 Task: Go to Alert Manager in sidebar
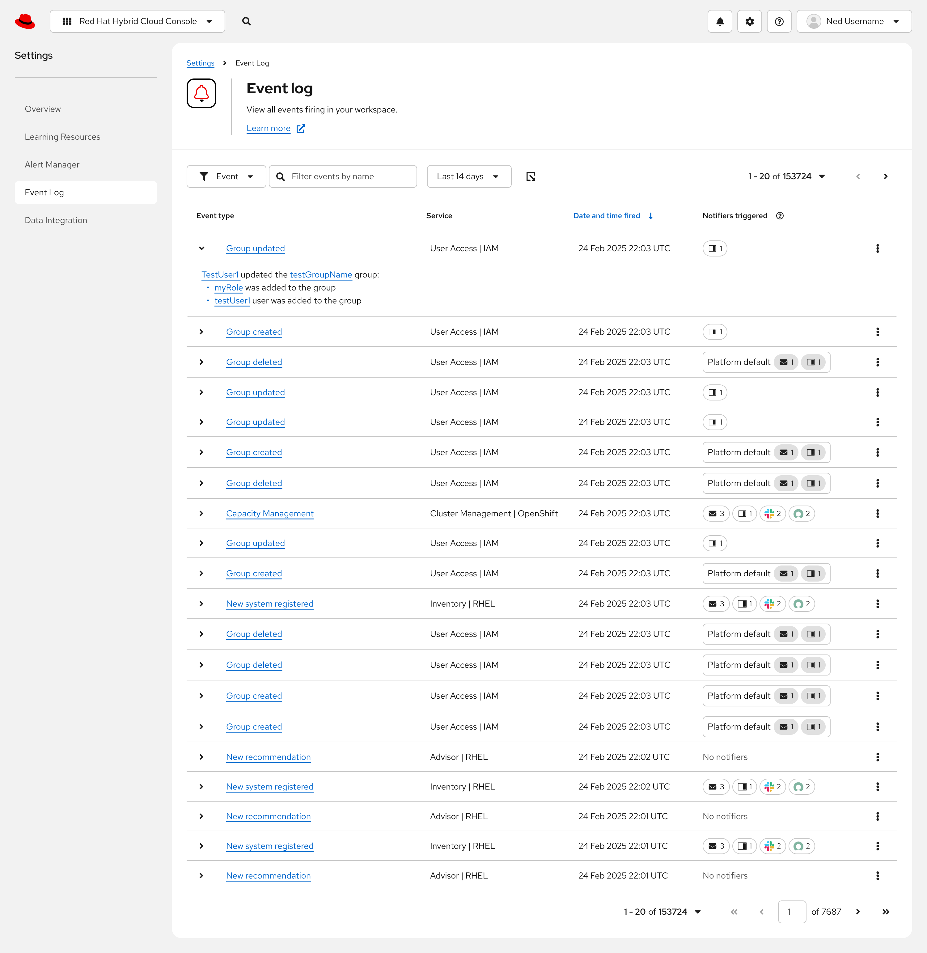[x=52, y=165]
